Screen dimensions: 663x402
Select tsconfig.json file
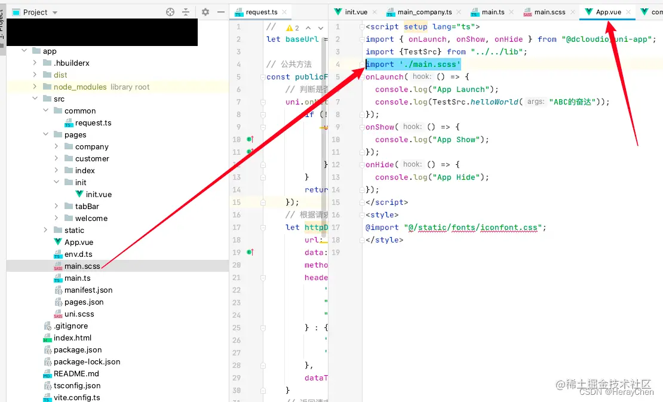pos(77,385)
